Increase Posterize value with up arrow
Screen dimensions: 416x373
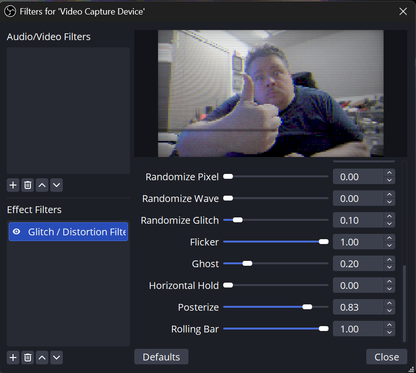point(389,303)
